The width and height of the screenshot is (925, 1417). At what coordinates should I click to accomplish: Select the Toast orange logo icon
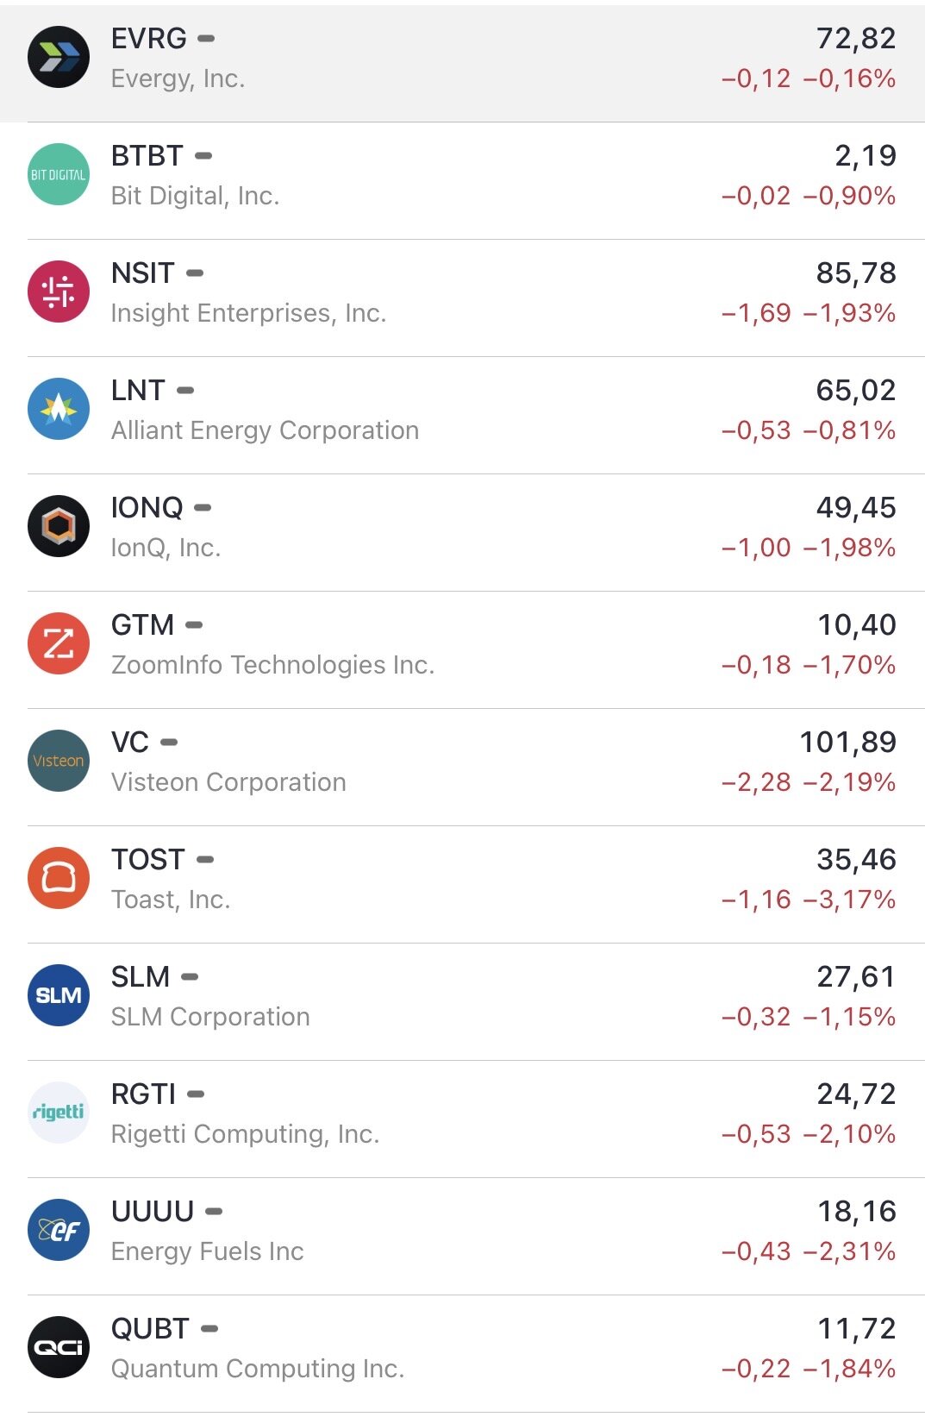[x=59, y=879]
